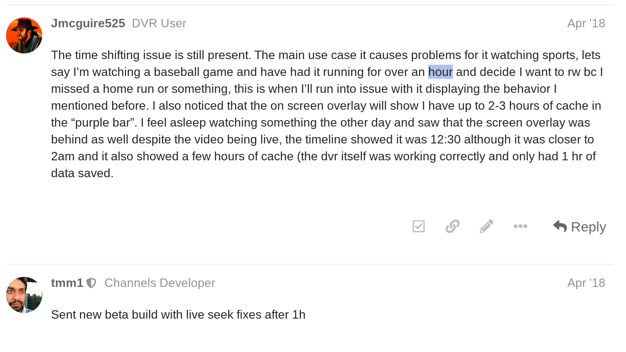Click tmm1's "Sent new beta build" message
The height and width of the screenshot is (352, 626).
point(178,315)
